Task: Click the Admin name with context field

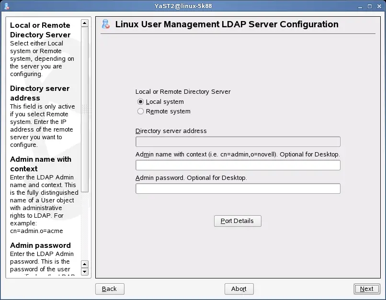Action: pos(238,165)
